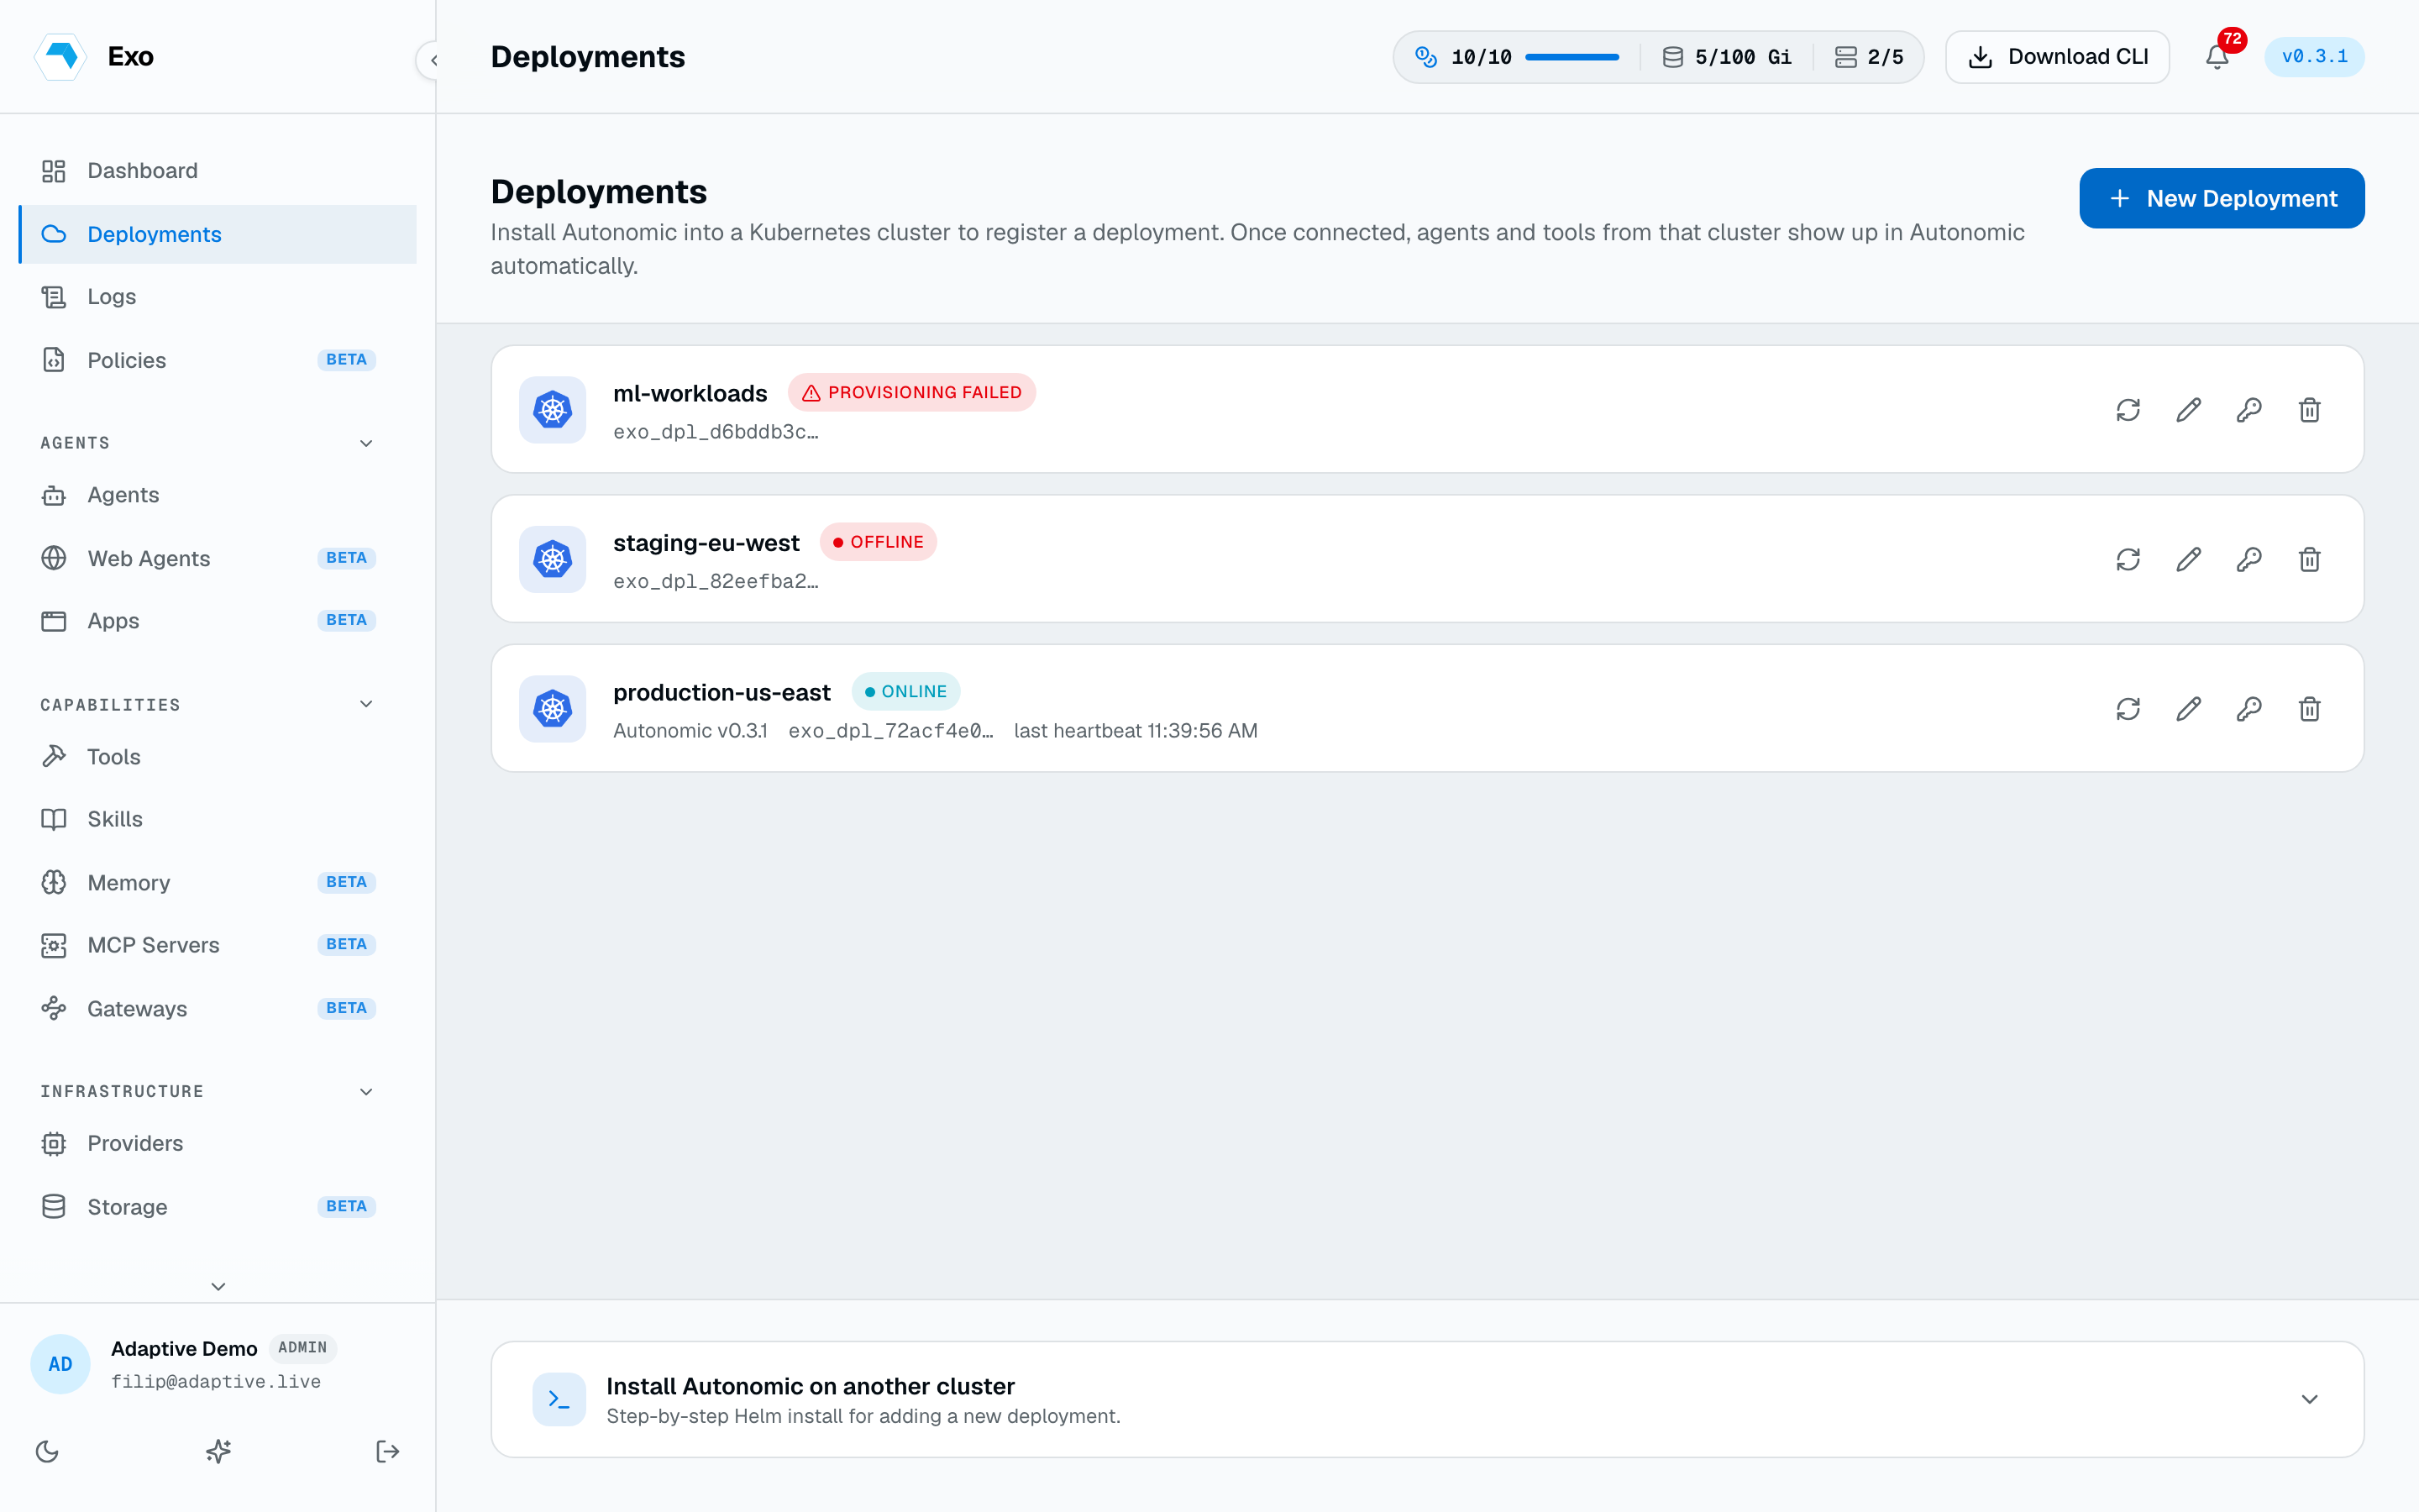Open the key for staging-eu-west
The height and width of the screenshot is (1512, 2419).
click(x=2249, y=559)
